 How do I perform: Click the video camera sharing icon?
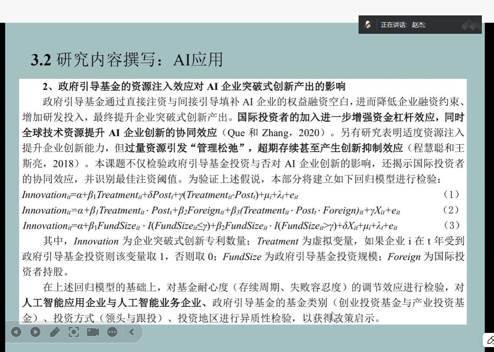pos(93,332)
